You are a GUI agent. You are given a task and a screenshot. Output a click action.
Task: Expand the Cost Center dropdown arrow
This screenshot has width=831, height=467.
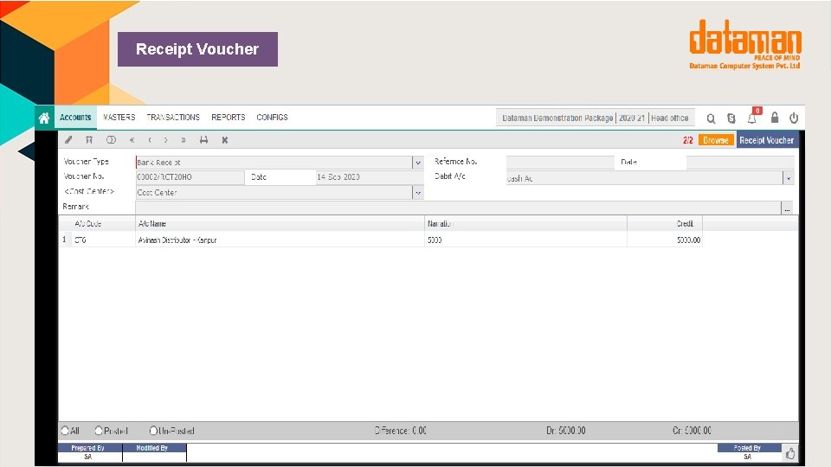(x=417, y=193)
